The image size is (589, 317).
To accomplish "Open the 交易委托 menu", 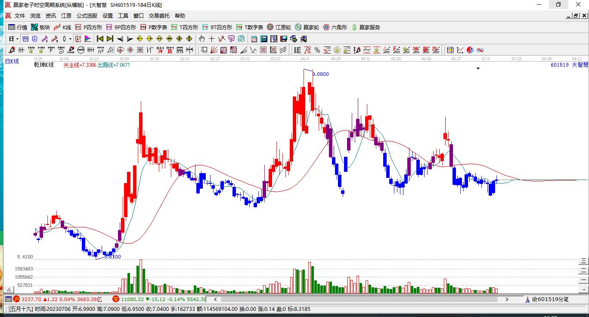I will point(159,16).
